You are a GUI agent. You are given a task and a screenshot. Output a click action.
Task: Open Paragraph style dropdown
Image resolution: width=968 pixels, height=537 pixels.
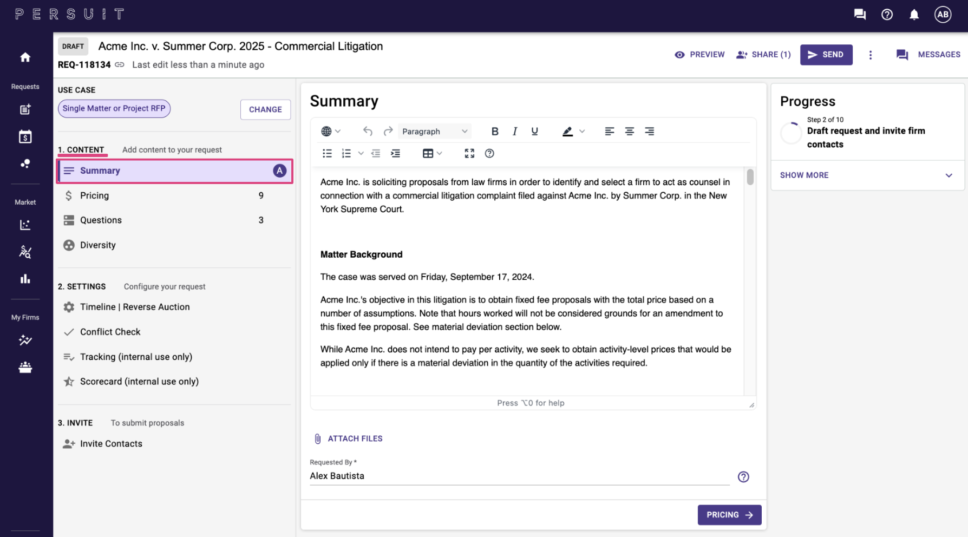pyautogui.click(x=435, y=131)
